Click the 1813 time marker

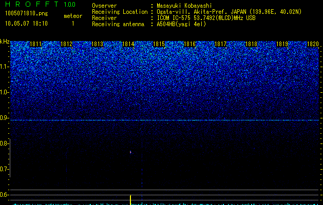pyautogui.click(x=97, y=44)
